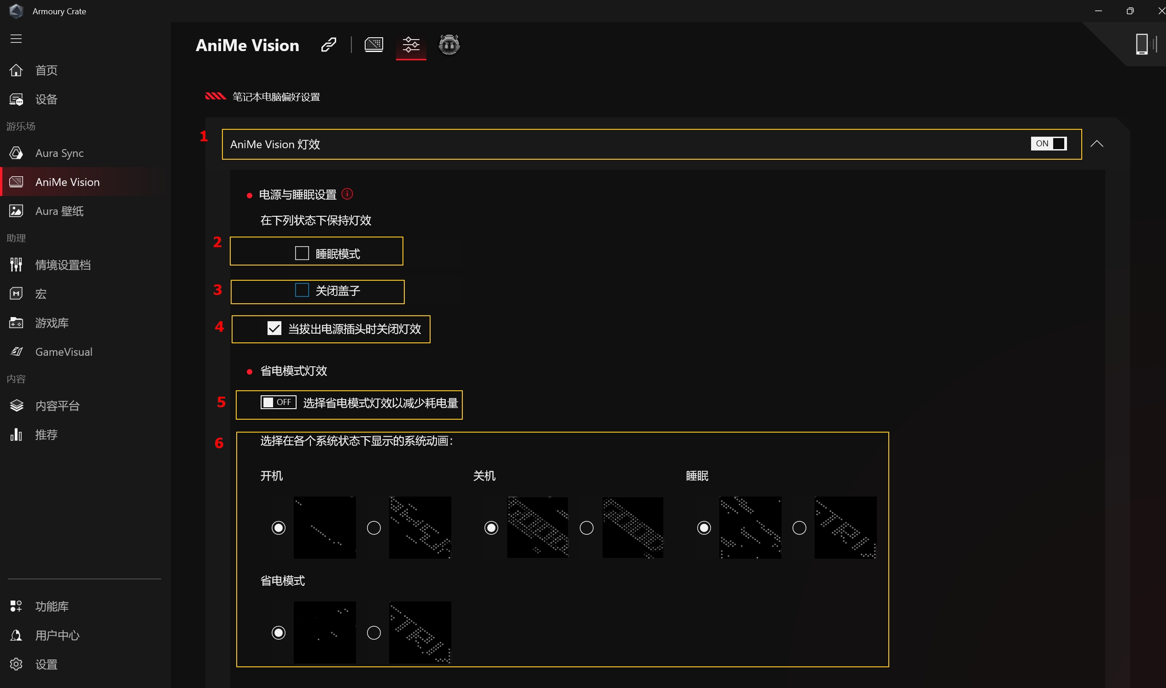Viewport: 1166px width, 688px height.
Task: Click first 关机 animation thumbnail
Action: pyautogui.click(x=537, y=527)
